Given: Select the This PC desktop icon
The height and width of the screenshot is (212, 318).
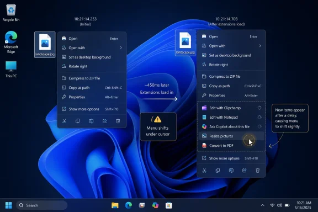Looking at the screenshot, I should click(11, 70).
